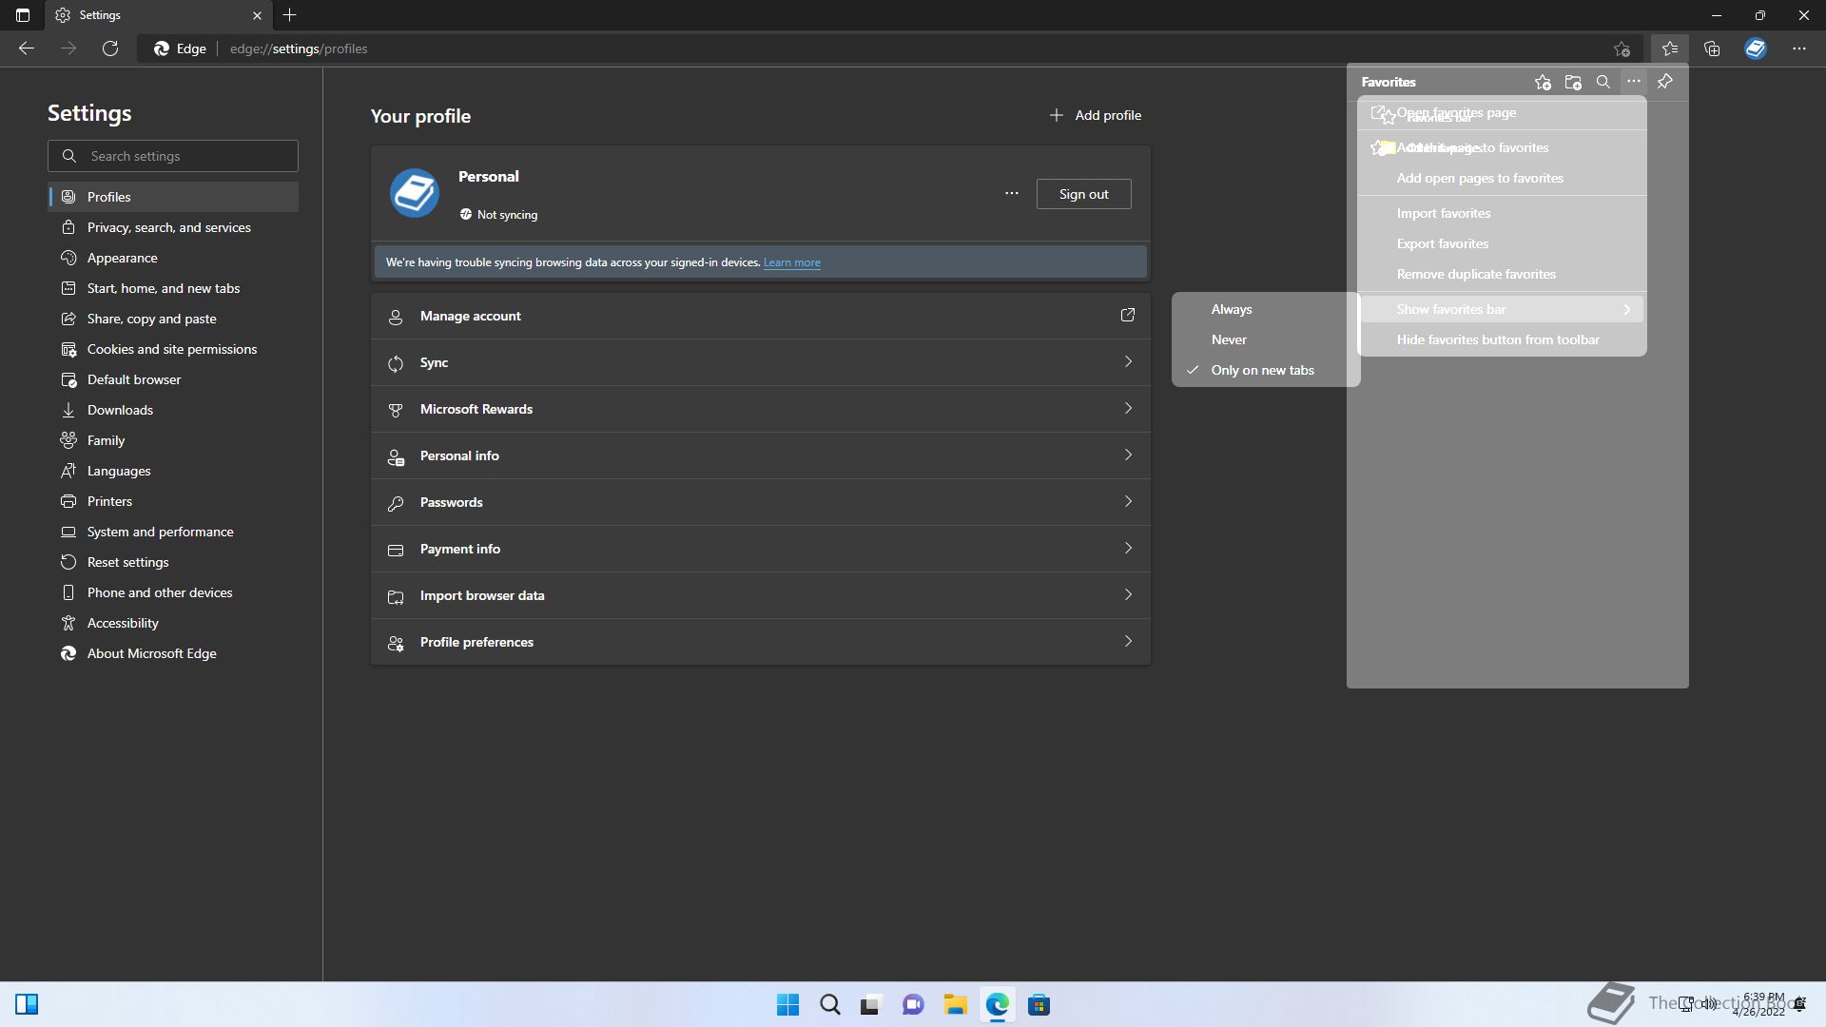Open Widgets button on taskbar

(27, 1005)
